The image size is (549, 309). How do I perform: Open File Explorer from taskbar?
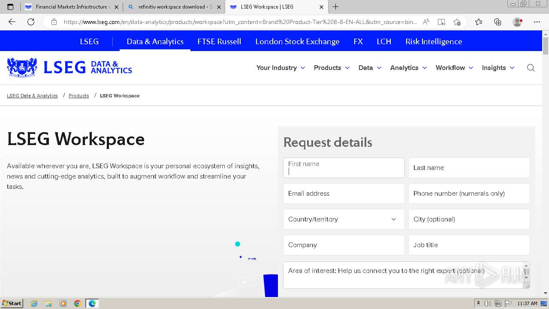coord(48,303)
